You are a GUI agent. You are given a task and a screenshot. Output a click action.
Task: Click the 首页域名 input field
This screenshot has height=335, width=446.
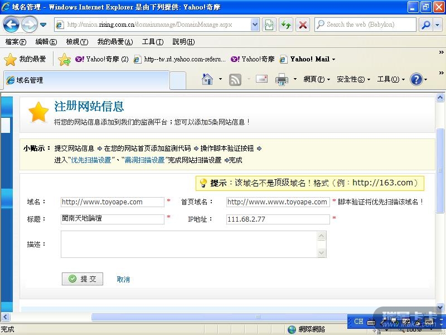(x=278, y=202)
